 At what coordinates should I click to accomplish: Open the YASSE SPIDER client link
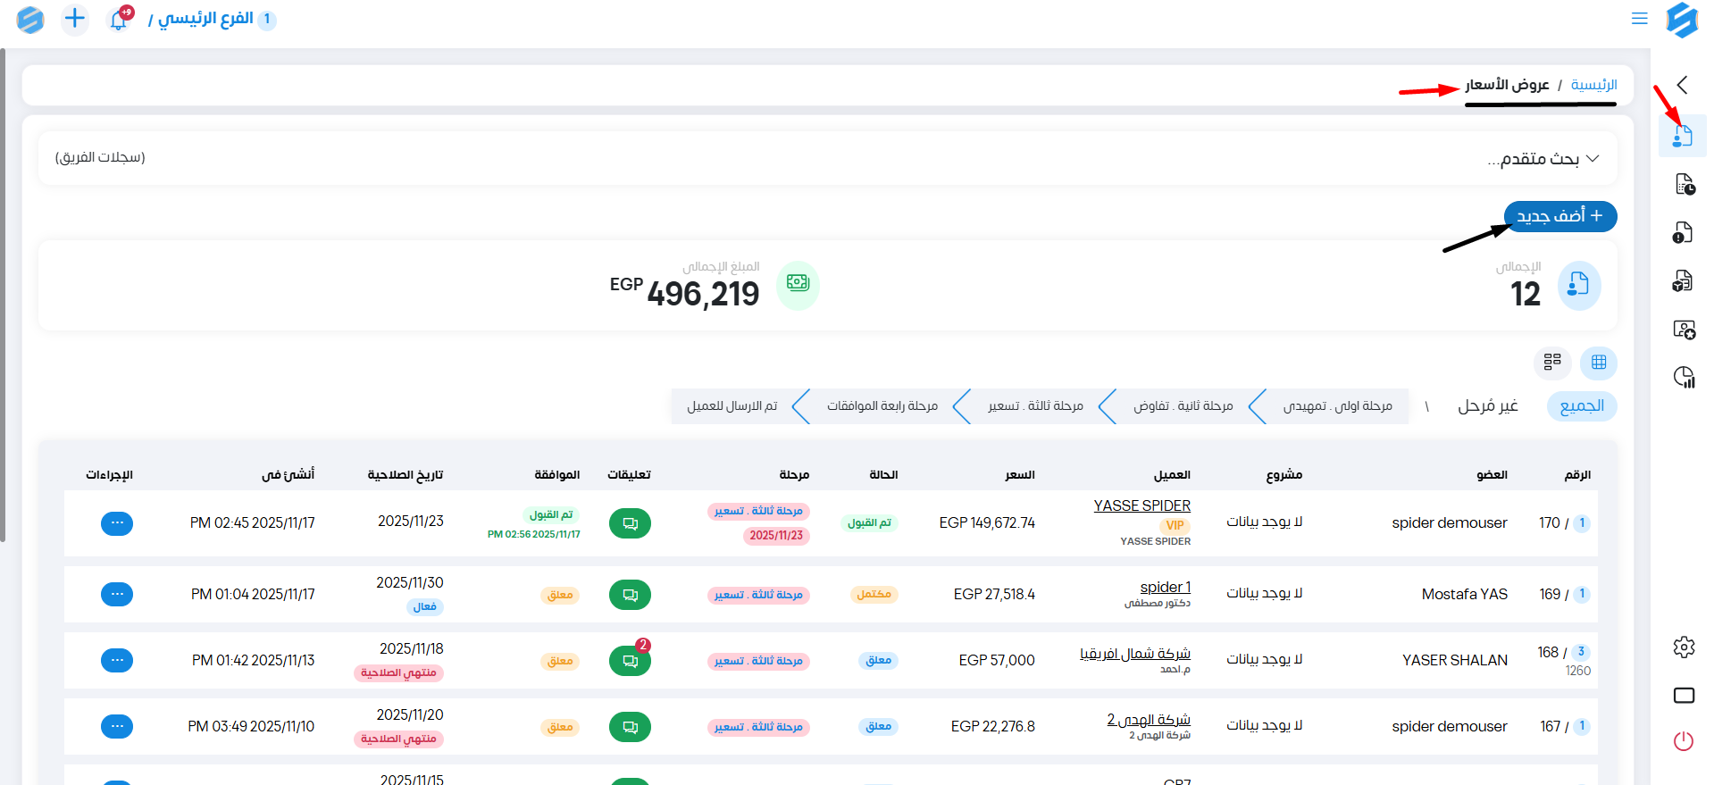click(x=1141, y=506)
